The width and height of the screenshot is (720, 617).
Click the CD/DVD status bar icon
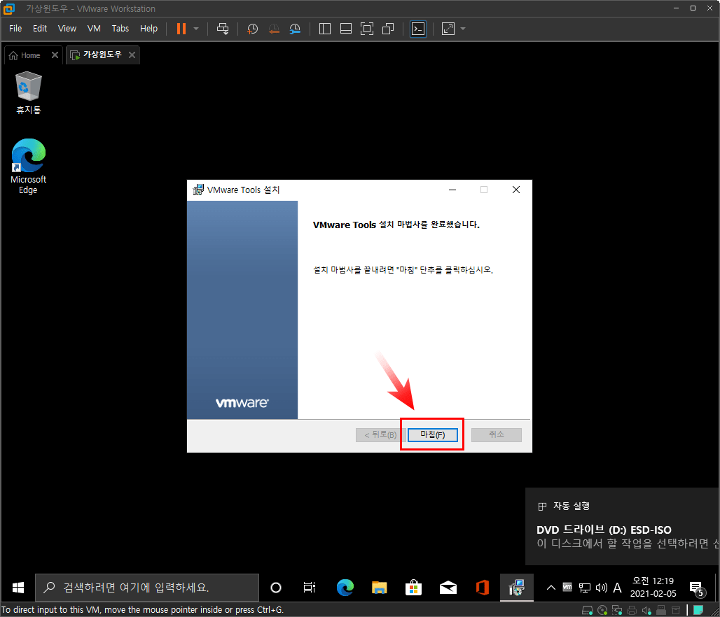602,610
